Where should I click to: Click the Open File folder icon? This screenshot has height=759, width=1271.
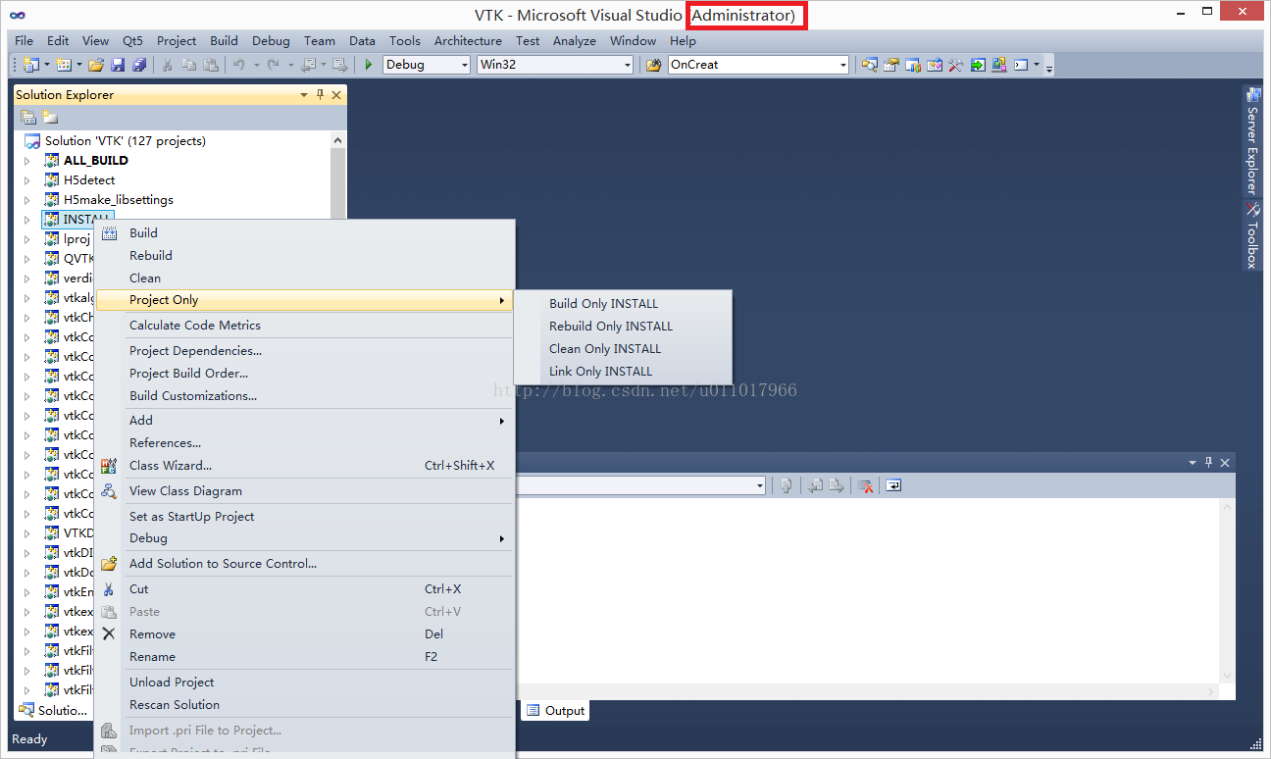(96, 65)
